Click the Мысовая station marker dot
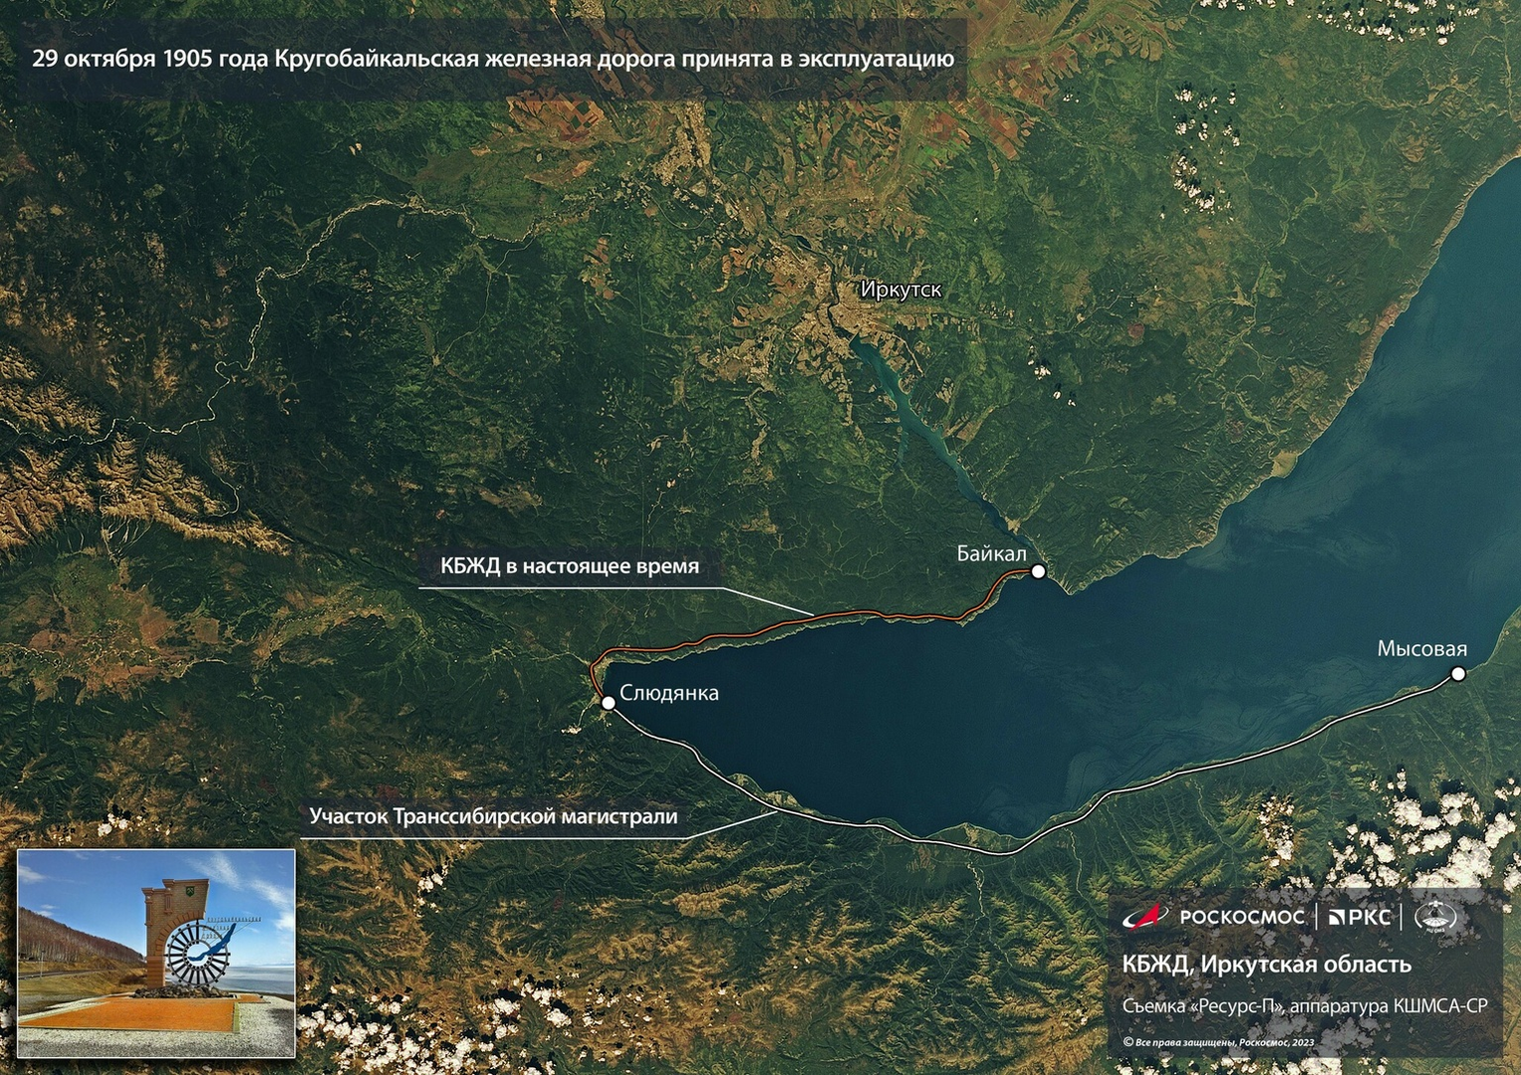The width and height of the screenshot is (1521, 1075). coord(1458,674)
